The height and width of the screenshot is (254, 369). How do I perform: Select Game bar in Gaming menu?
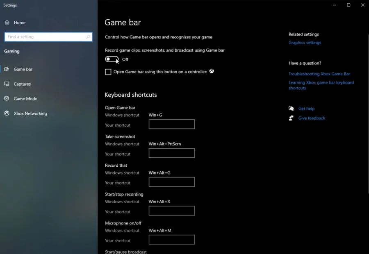23,69
